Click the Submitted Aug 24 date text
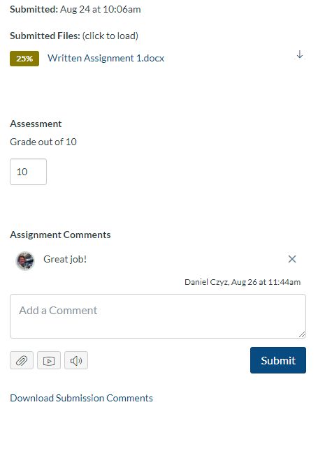The height and width of the screenshot is (474, 318). click(100, 9)
